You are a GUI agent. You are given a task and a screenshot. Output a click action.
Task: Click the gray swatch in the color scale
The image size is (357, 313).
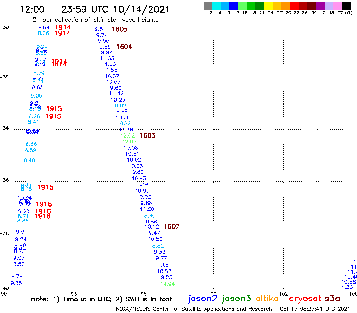coord(208,6)
